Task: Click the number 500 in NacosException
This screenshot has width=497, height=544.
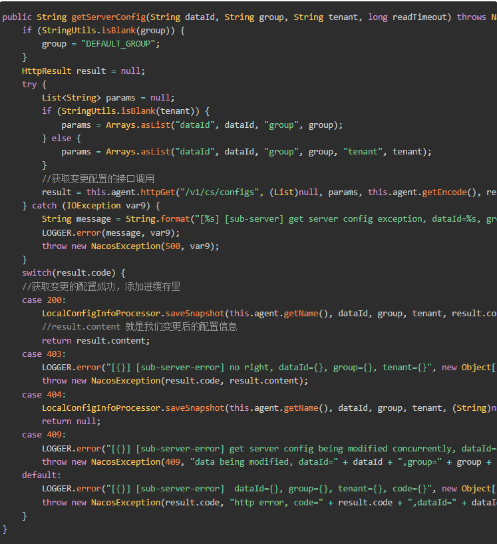Action: click(172, 246)
